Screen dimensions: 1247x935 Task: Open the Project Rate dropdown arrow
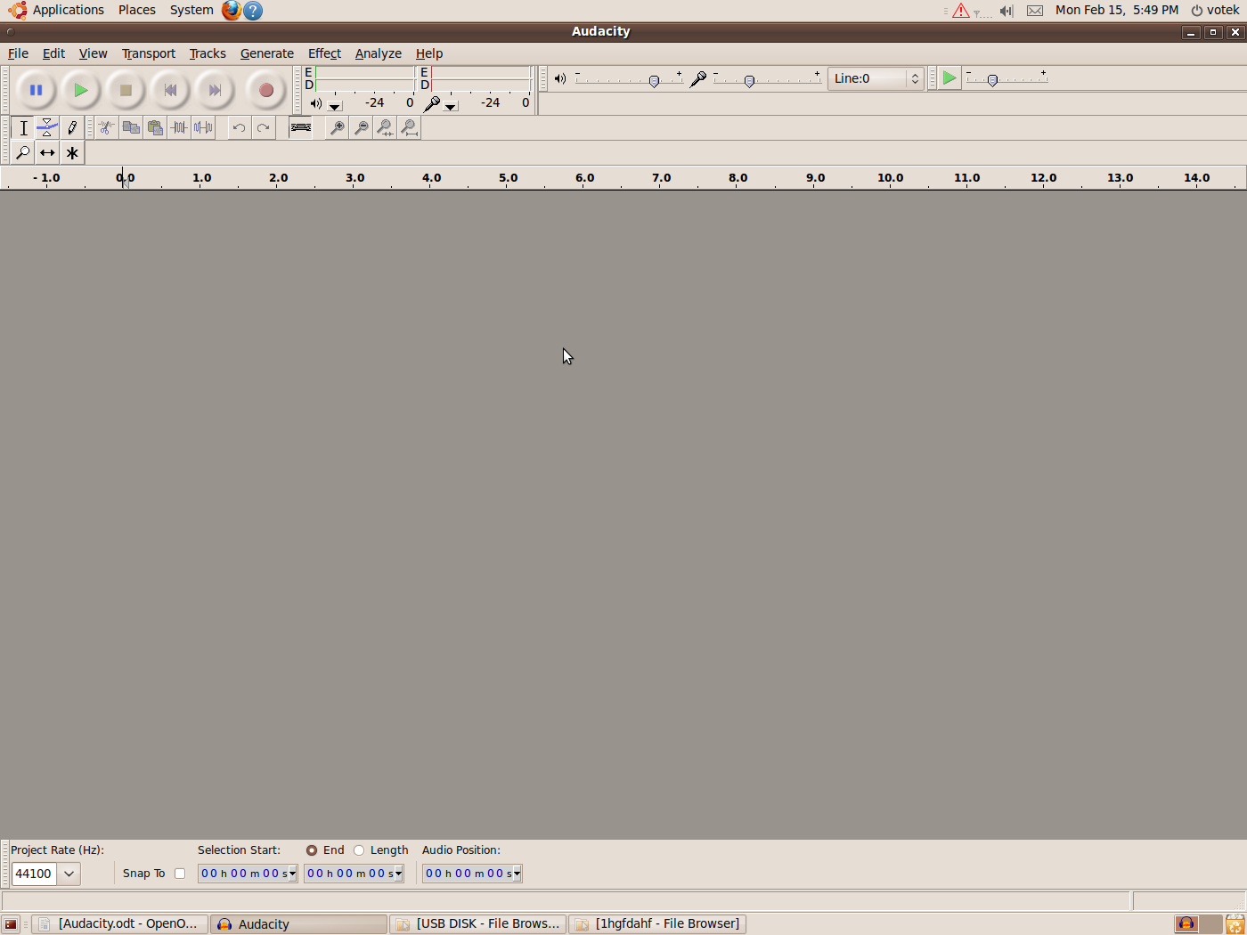69,874
